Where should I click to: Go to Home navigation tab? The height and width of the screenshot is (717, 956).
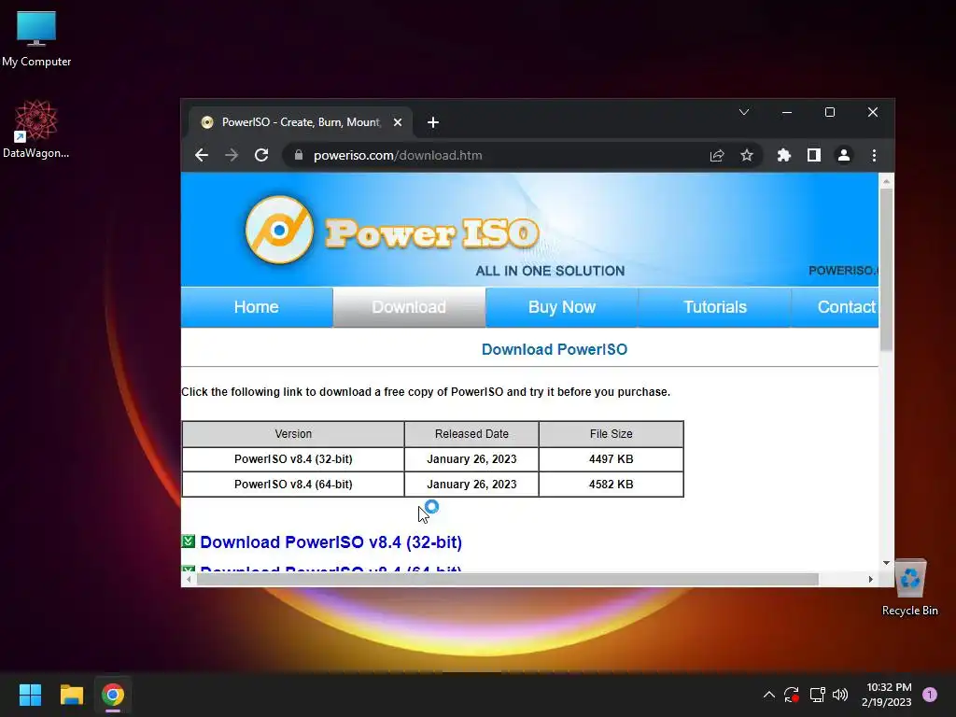click(256, 306)
